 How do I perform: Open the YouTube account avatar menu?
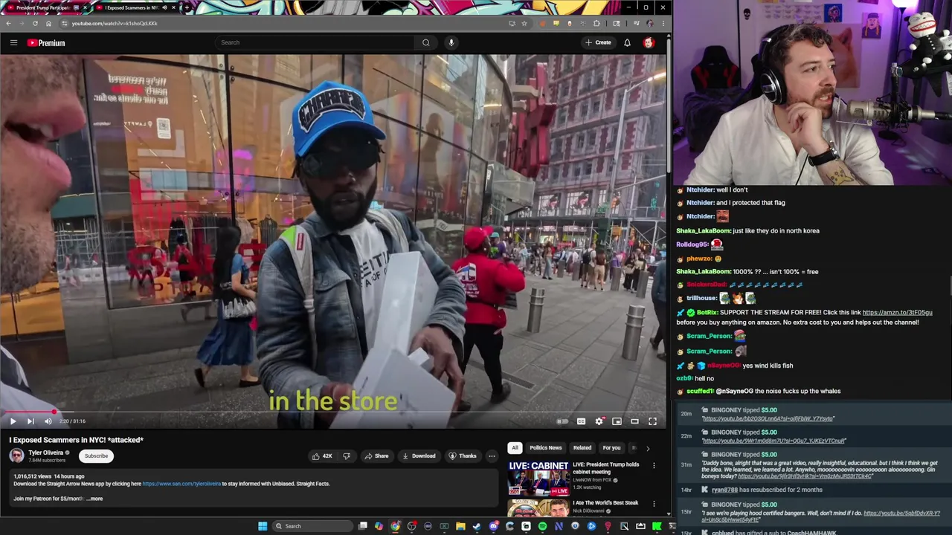pos(649,42)
